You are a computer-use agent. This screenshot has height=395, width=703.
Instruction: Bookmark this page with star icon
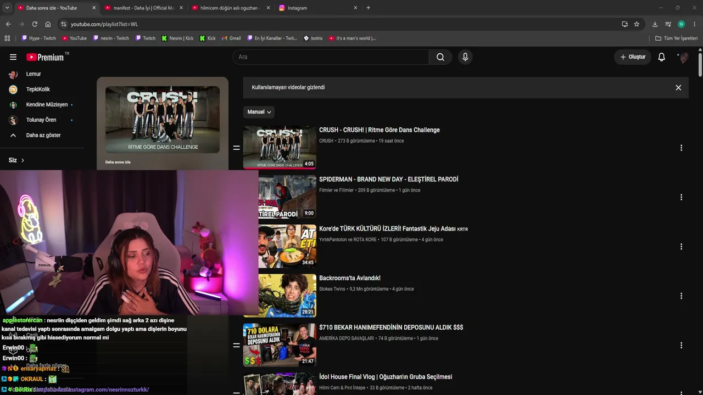(x=637, y=24)
